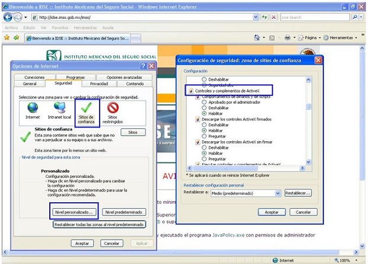Viewport: 368px width, 264px height.
Task: Open the Favorites star icon
Action: pos(7,37)
